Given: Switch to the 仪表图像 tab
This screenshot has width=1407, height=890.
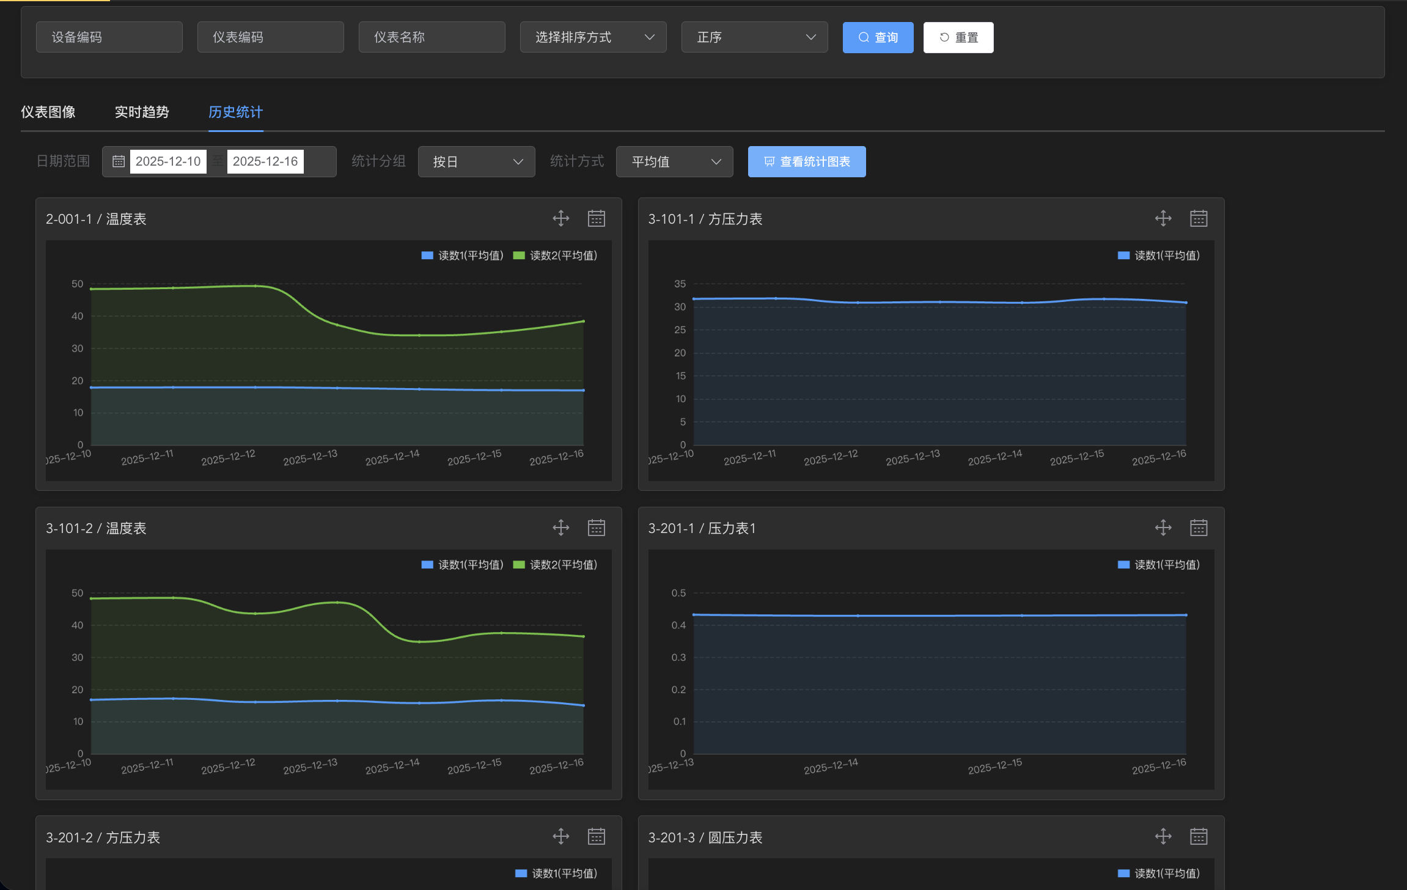Looking at the screenshot, I should 48,112.
